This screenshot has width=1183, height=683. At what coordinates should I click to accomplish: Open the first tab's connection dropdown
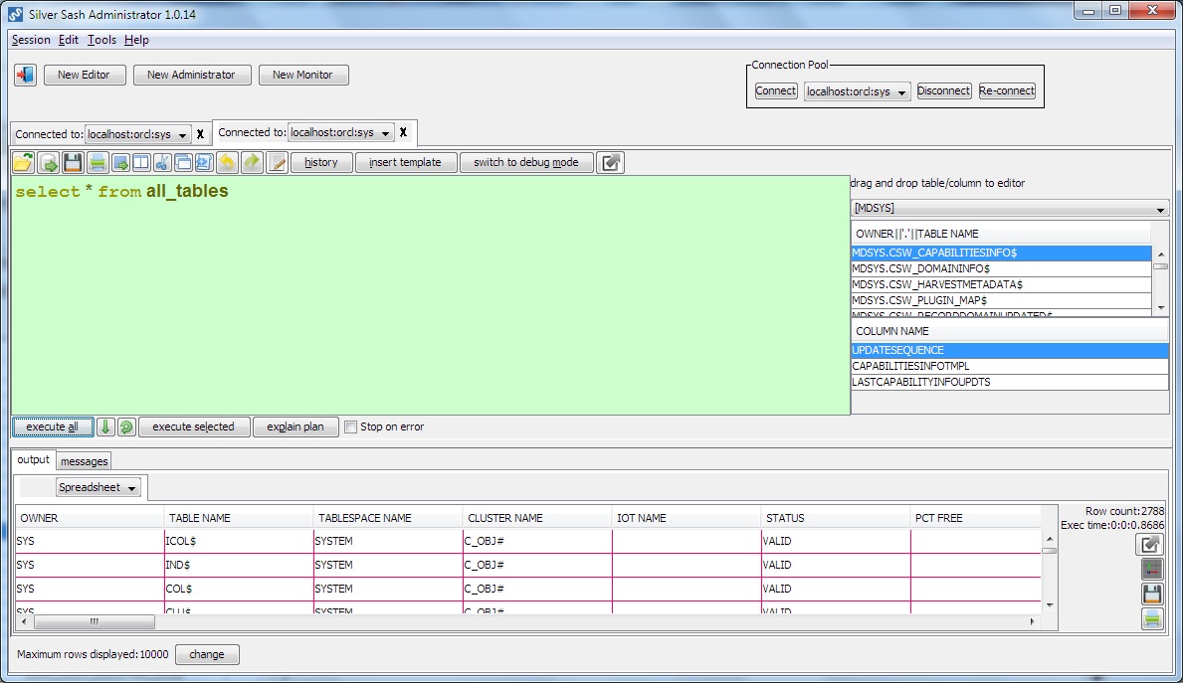click(x=137, y=134)
